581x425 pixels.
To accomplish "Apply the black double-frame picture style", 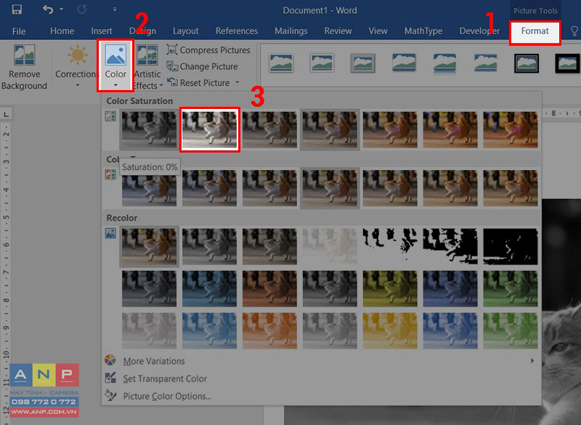I will [526, 63].
